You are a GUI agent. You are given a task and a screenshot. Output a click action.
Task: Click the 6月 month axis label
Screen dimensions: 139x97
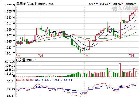pos(86,55)
